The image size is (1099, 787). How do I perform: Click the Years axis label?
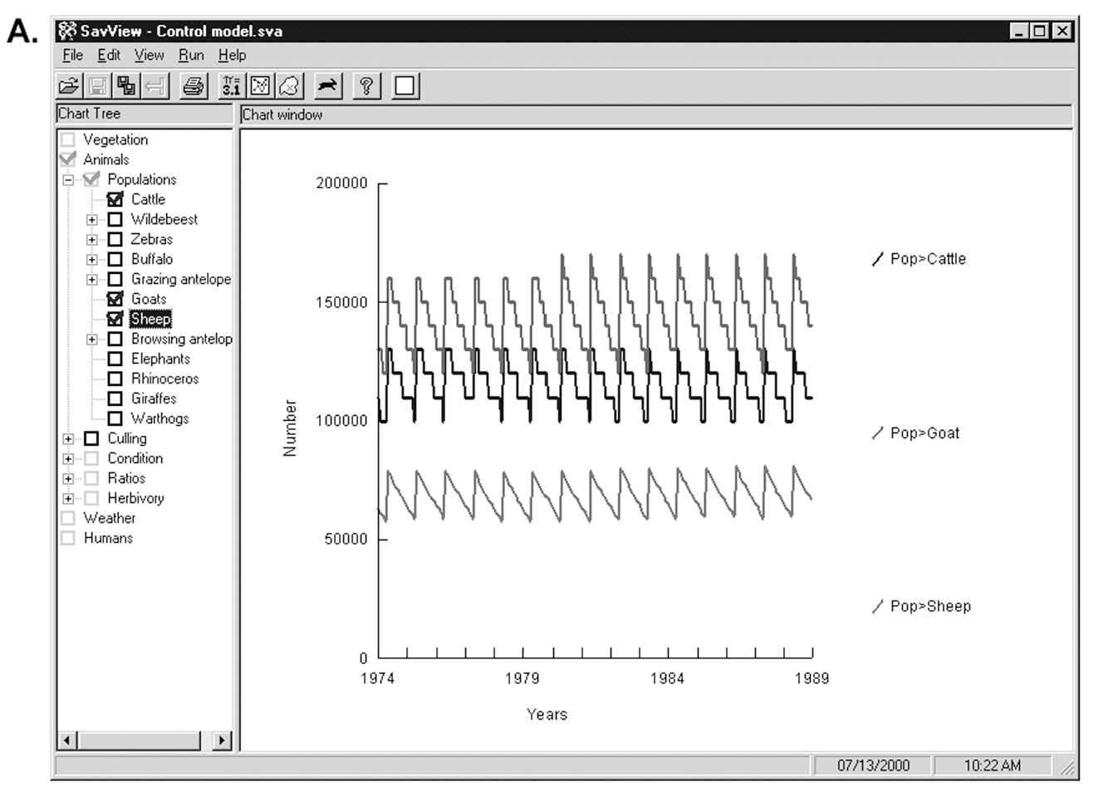coord(547,714)
